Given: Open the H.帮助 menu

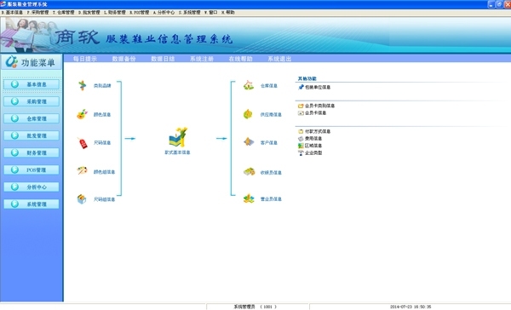Looking at the screenshot, I should tap(228, 13).
